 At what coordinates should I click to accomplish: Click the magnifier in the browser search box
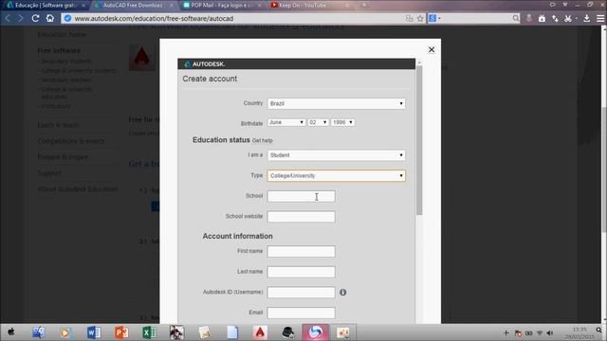[x=515, y=18]
